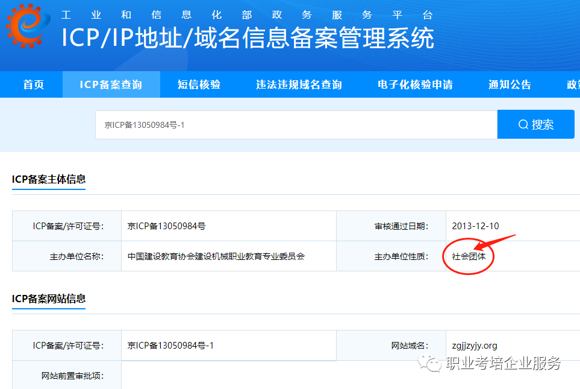Viewport: 580px width, 389px height.
Task: Click the 工业和信息化部政务服务平台 header text
Action: (247, 15)
